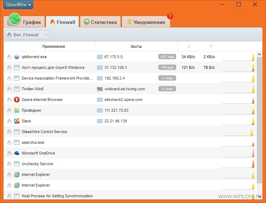Toggle flame for GlassWire Control Service
This screenshot has width=266, height=203.
pos(9,132)
